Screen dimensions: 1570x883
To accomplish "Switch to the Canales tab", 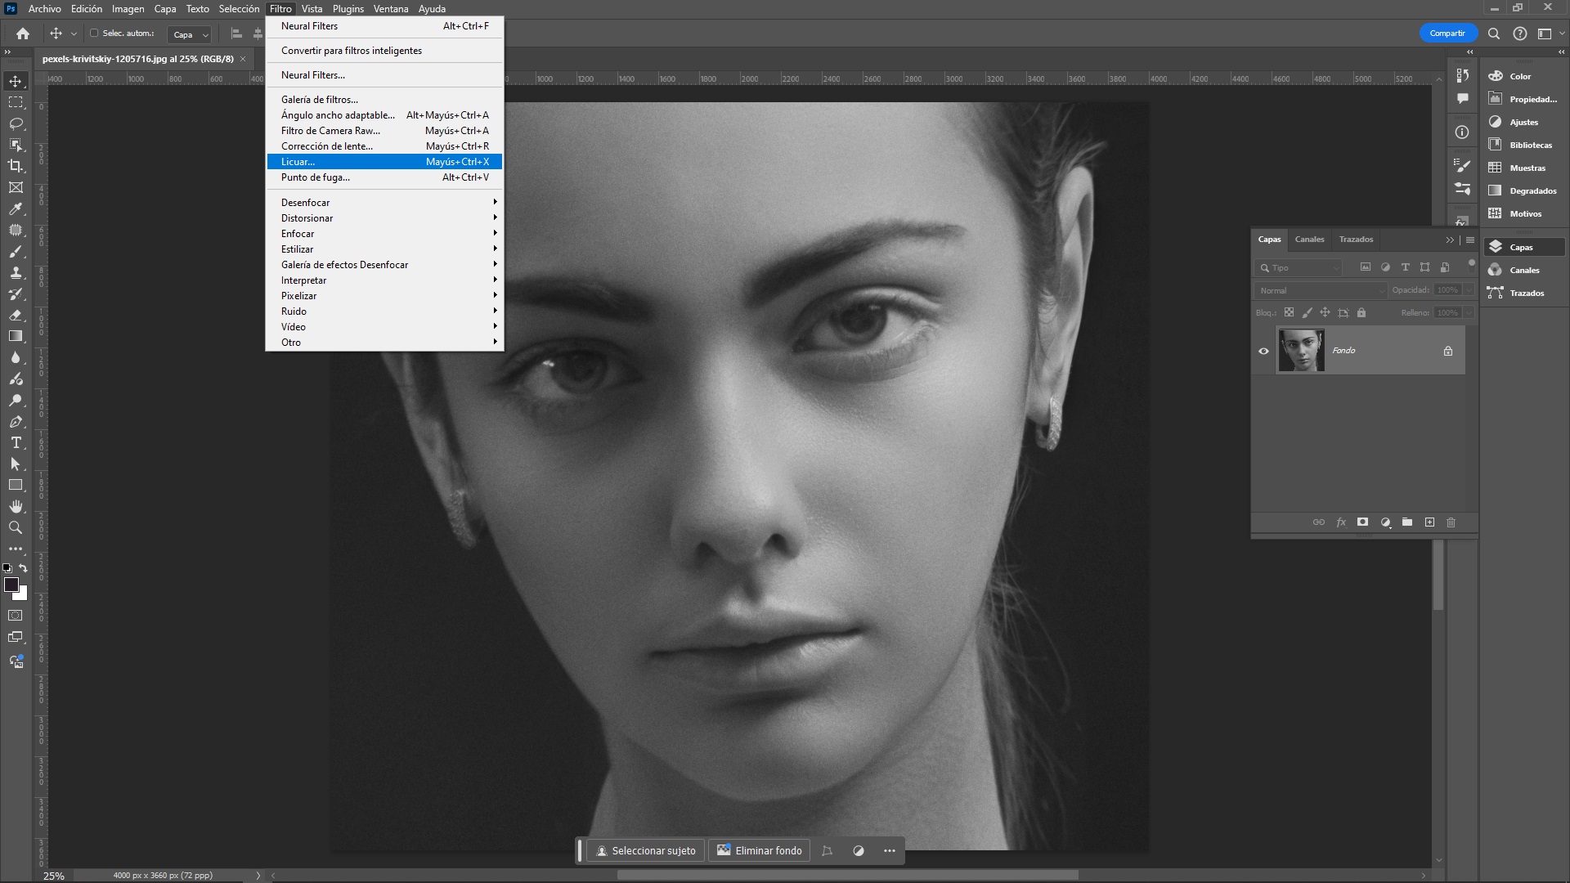I will 1309,240.
